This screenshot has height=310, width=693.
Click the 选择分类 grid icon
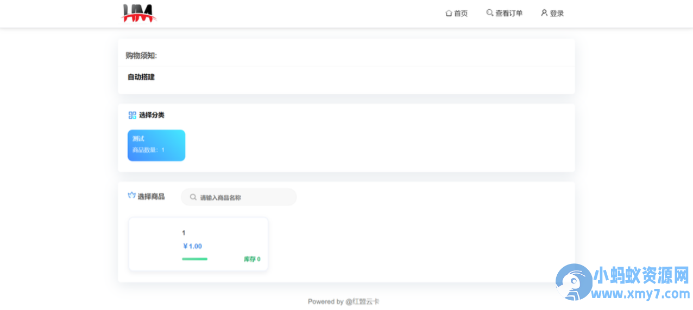[132, 115]
